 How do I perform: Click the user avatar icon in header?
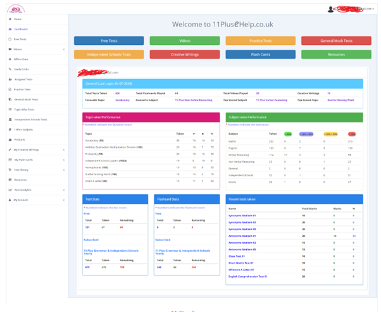coord(330,9)
